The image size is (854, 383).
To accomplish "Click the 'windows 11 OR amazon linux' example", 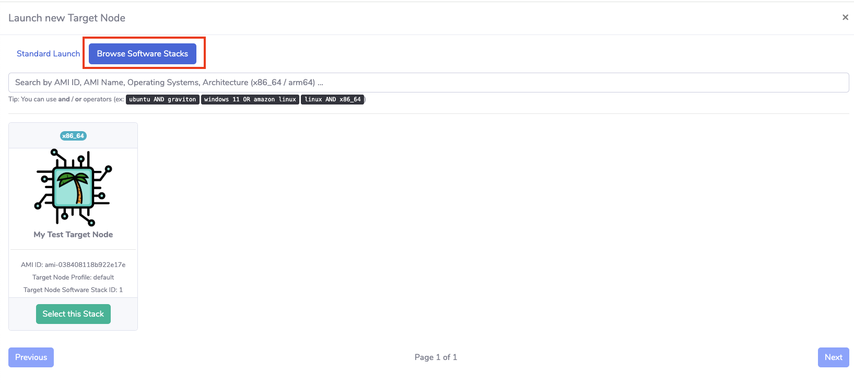I will (x=250, y=99).
